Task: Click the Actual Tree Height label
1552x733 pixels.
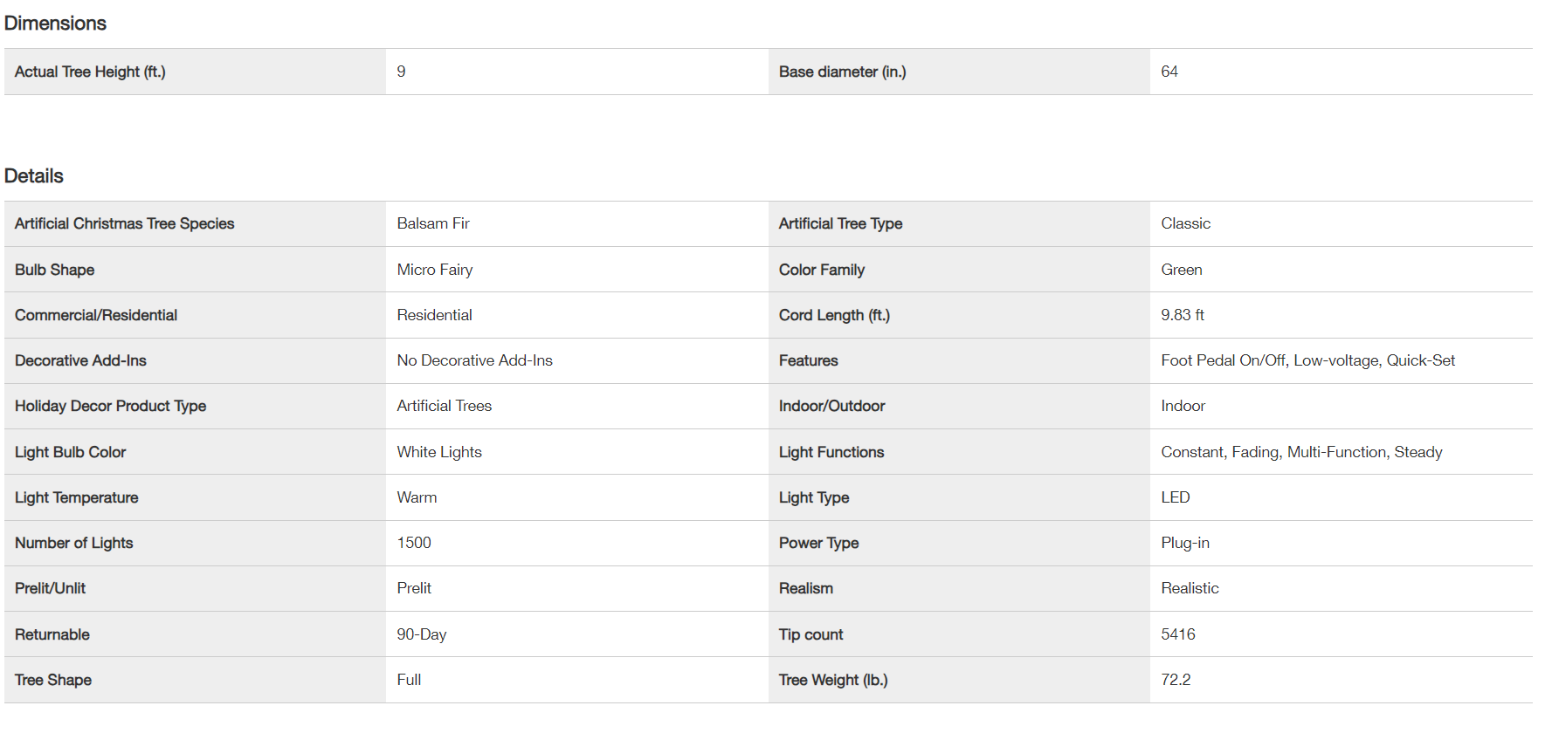Action: coord(90,72)
